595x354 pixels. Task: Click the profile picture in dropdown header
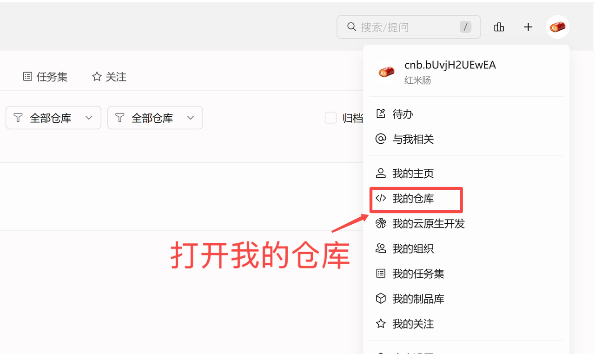coord(386,72)
